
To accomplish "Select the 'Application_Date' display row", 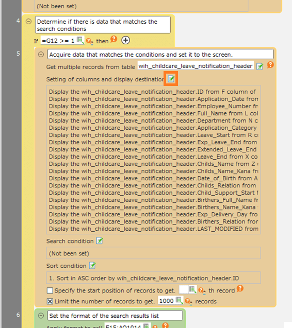I will [153, 99].
